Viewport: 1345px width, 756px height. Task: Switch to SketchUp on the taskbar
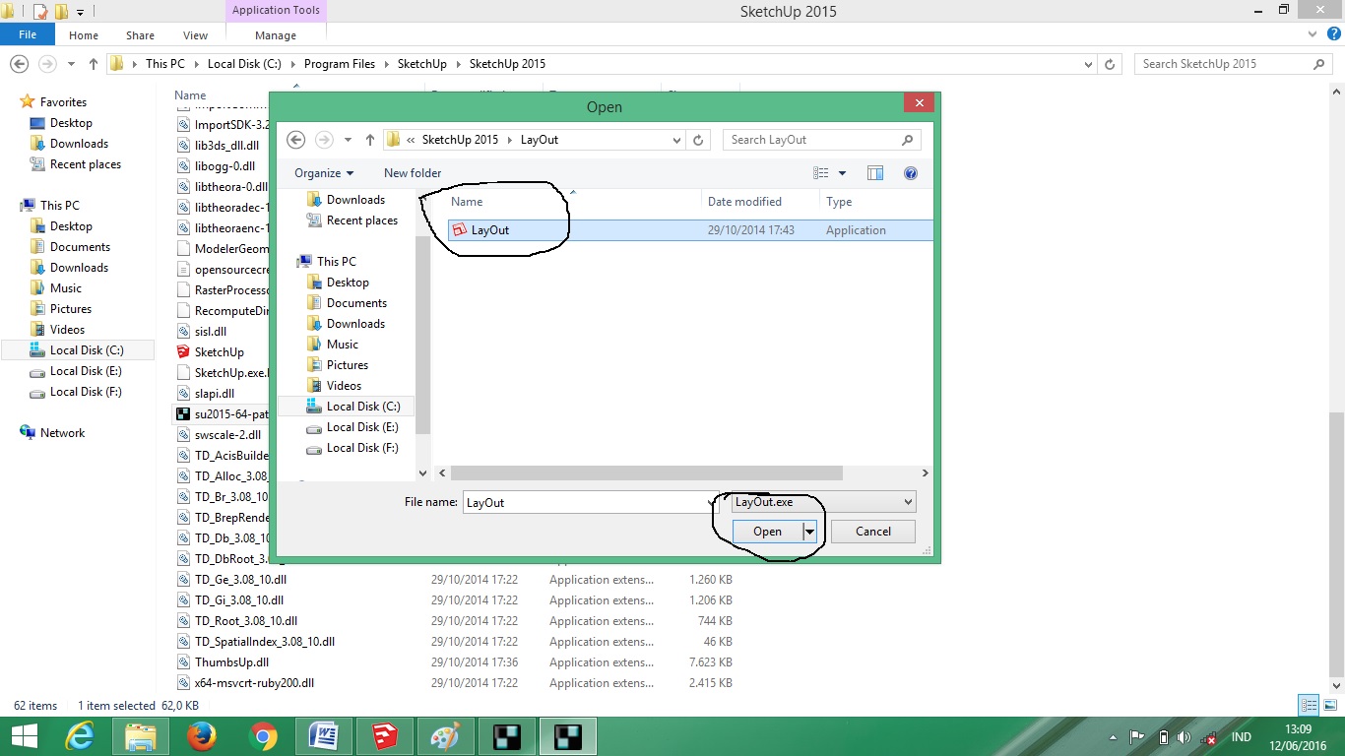pyautogui.click(x=385, y=736)
